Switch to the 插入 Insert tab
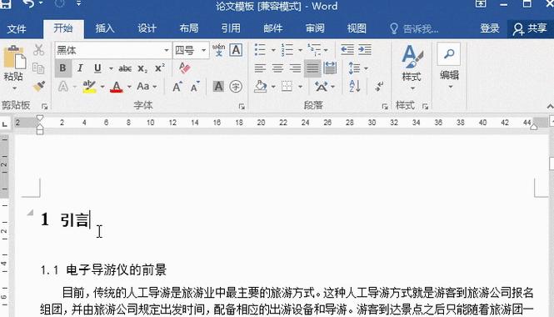554x317 pixels. point(105,28)
